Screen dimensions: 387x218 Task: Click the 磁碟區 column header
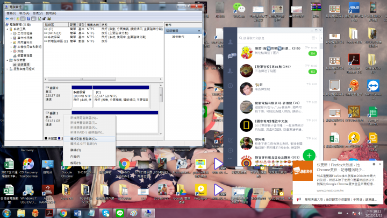56,25
